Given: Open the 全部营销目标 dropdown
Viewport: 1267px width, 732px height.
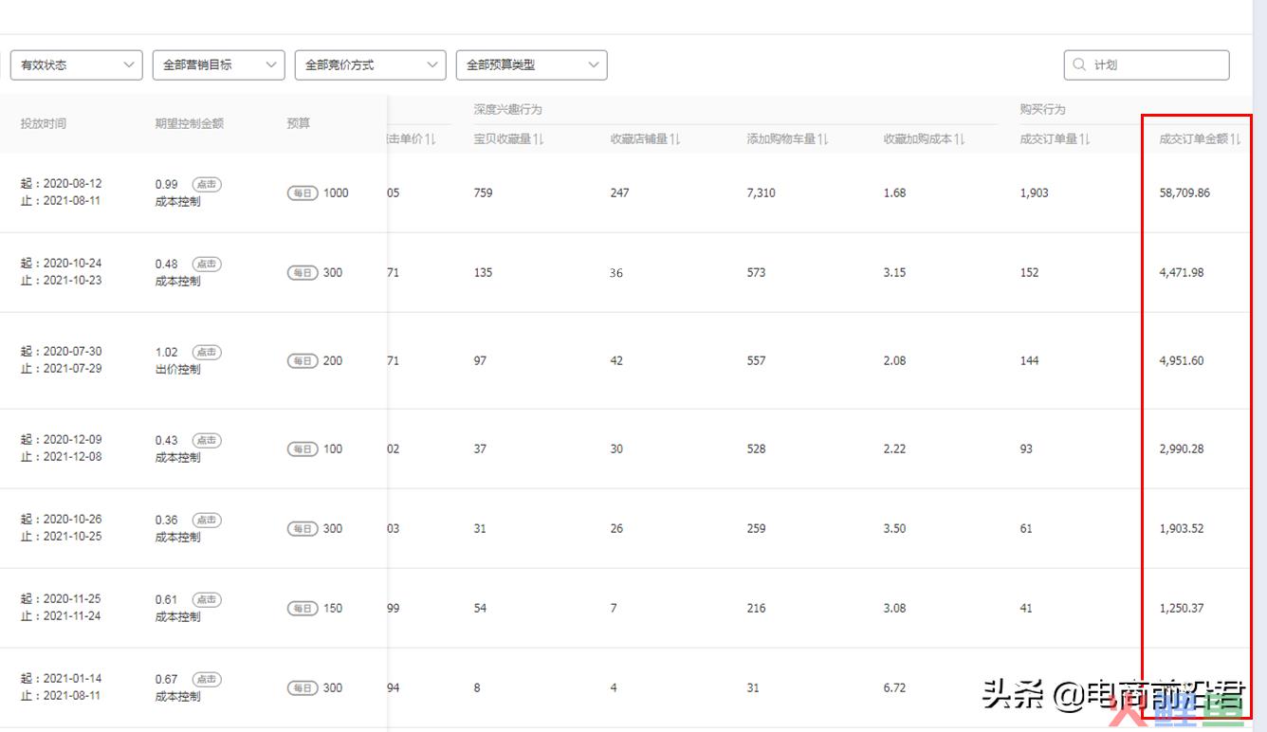Looking at the screenshot, I should point(218,64).
